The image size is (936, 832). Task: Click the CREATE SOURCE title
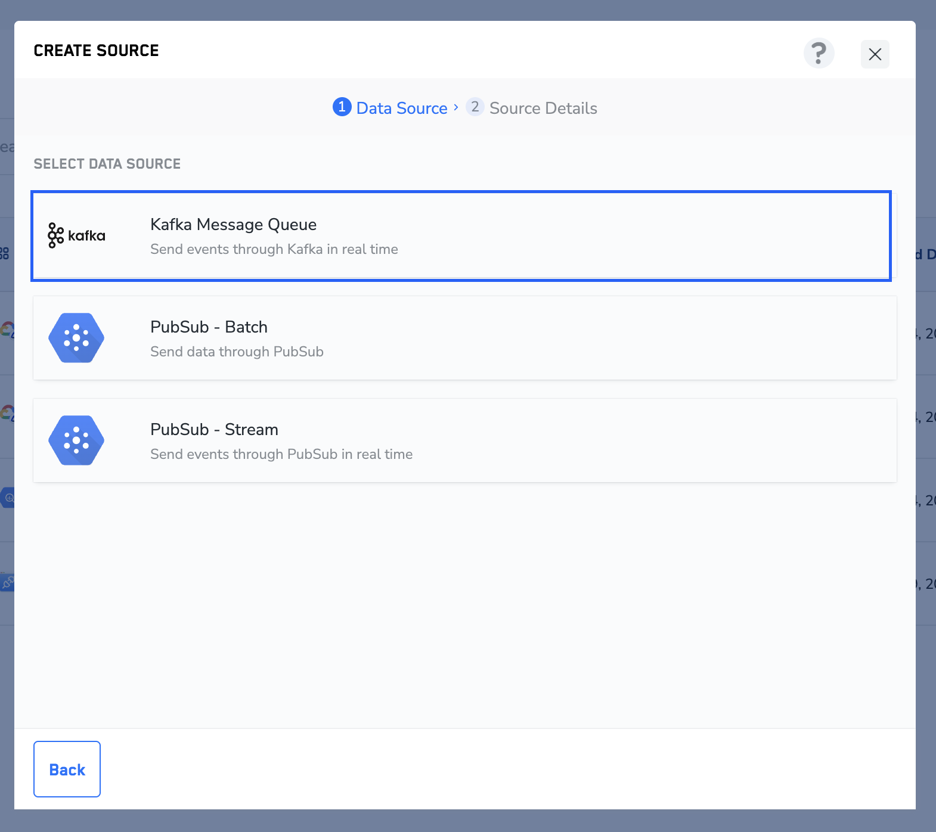(96, 51)
